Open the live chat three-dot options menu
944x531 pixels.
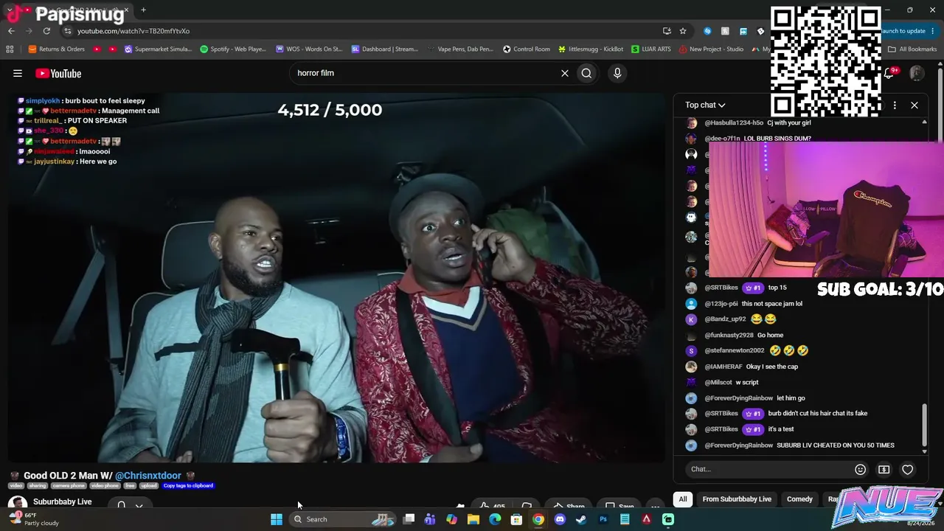[x=895, y=105]
